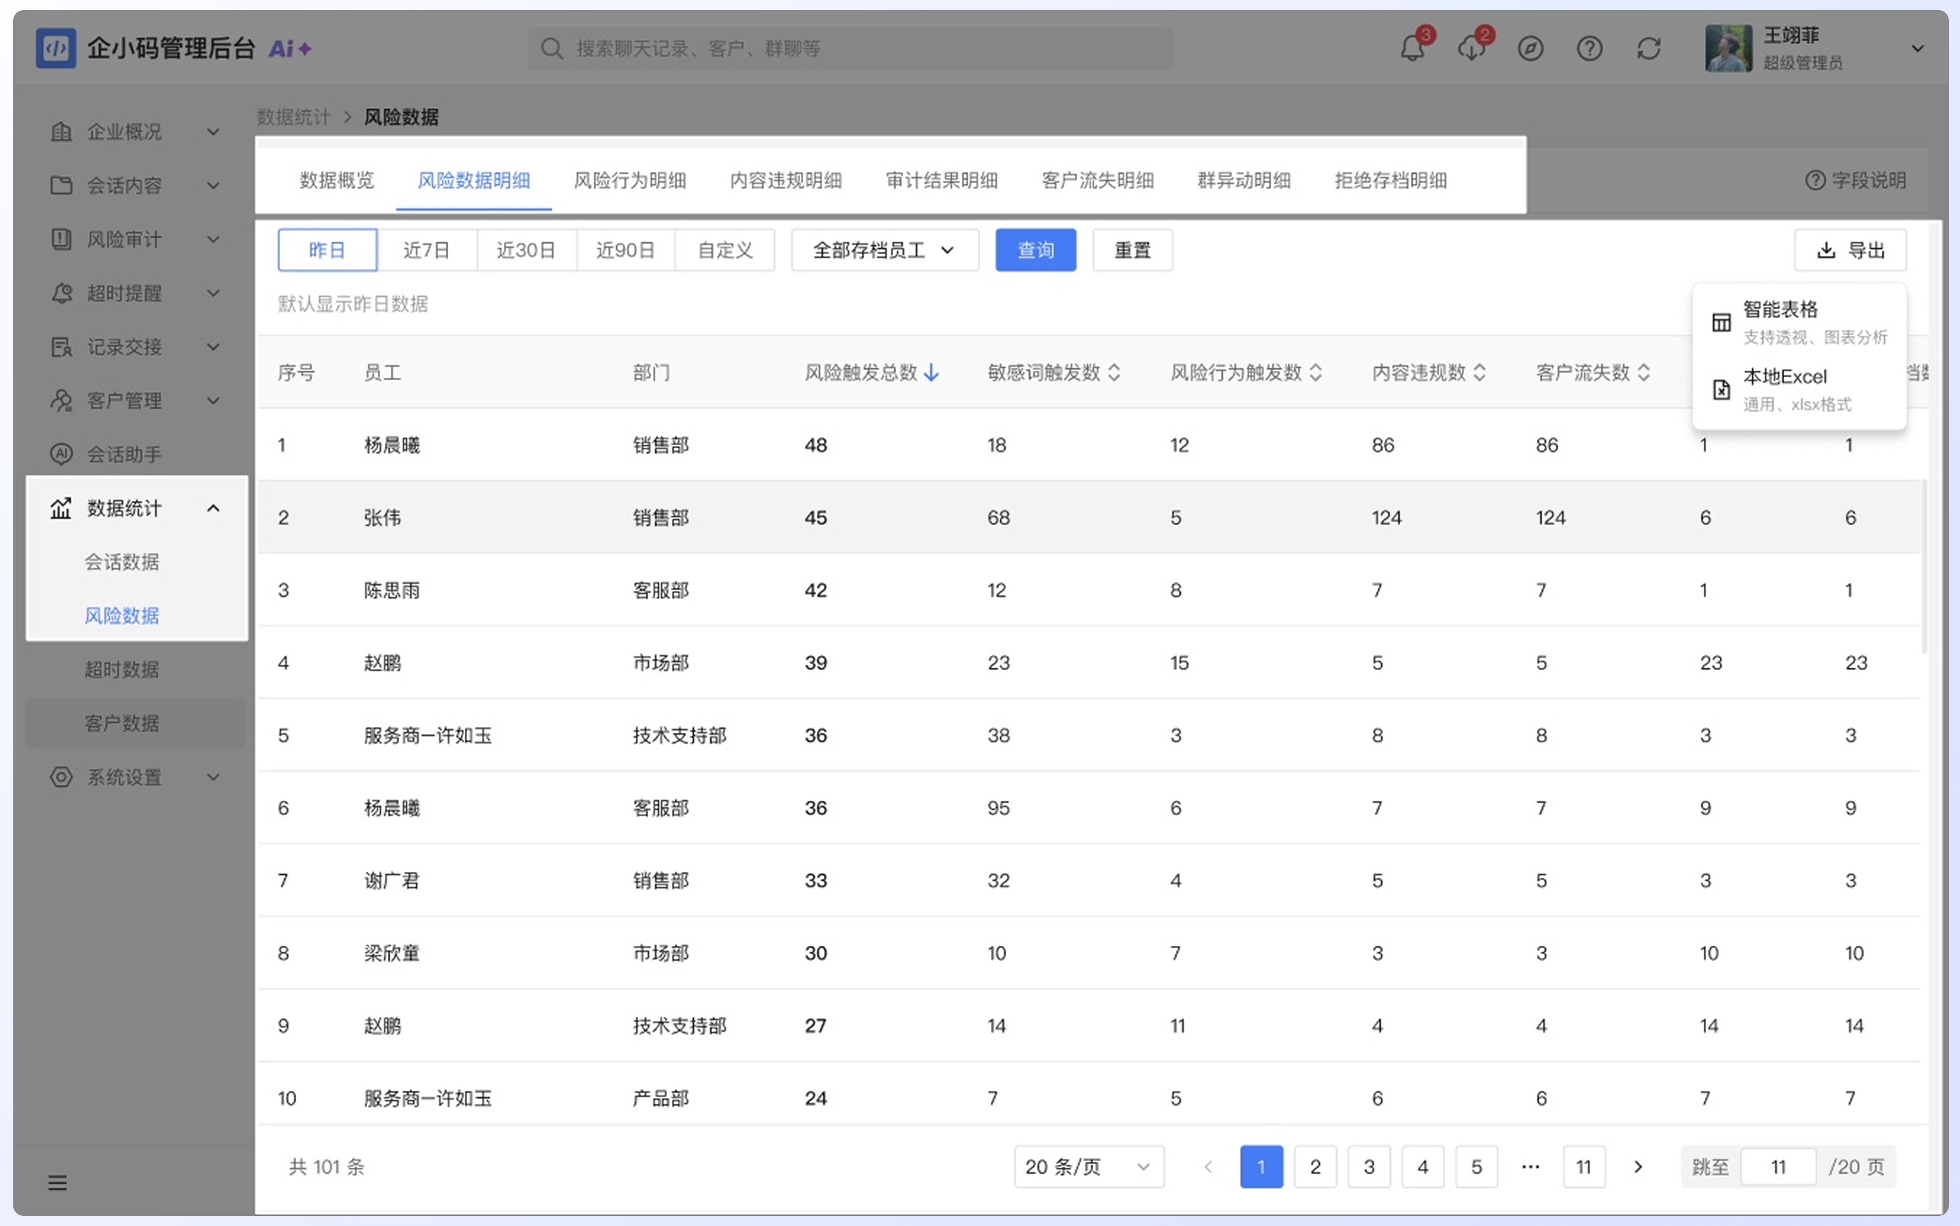The height and width of the screenshot is (1226, 1960).
Task: Go to page 3 in pagination
Action: [1369, 1167]
